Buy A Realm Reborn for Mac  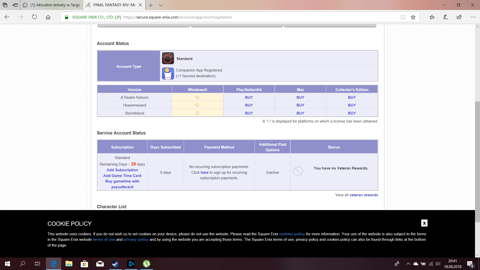point(300,97)
